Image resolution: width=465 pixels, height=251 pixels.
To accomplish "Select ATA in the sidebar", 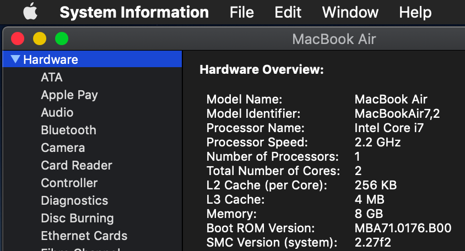I will [52, 78].
